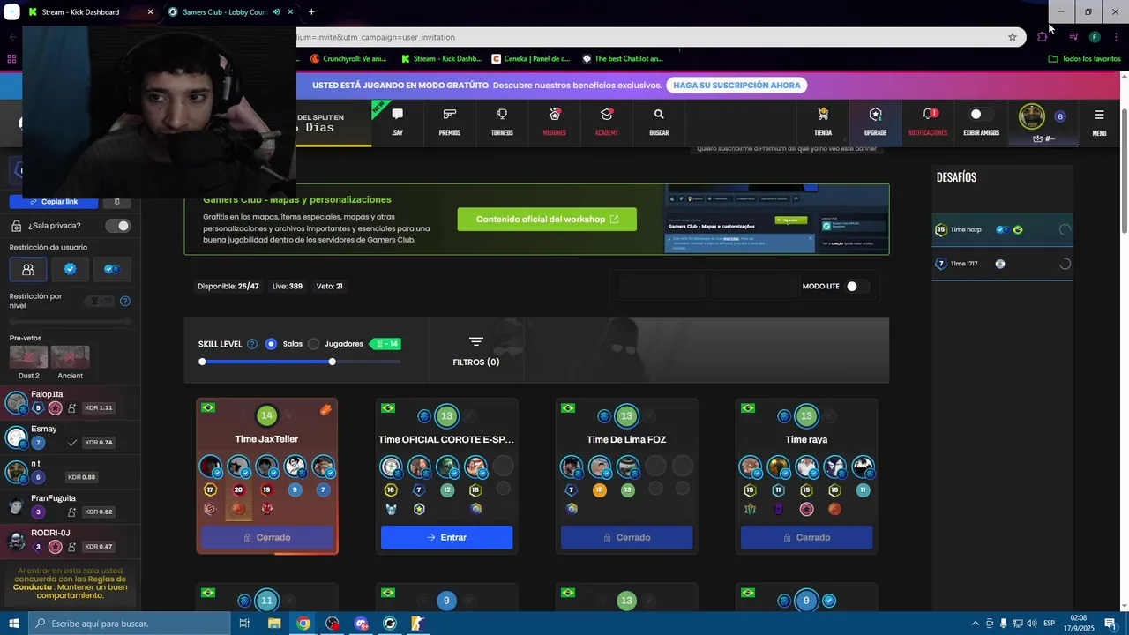Open the Windows Start menu

(x=13, y=624)
